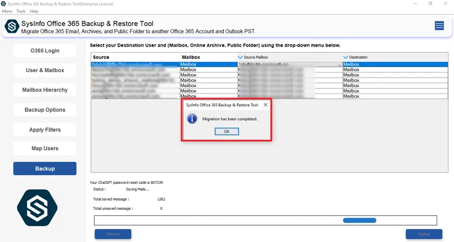Select the Backup step in the sidebar

point(45,168)
